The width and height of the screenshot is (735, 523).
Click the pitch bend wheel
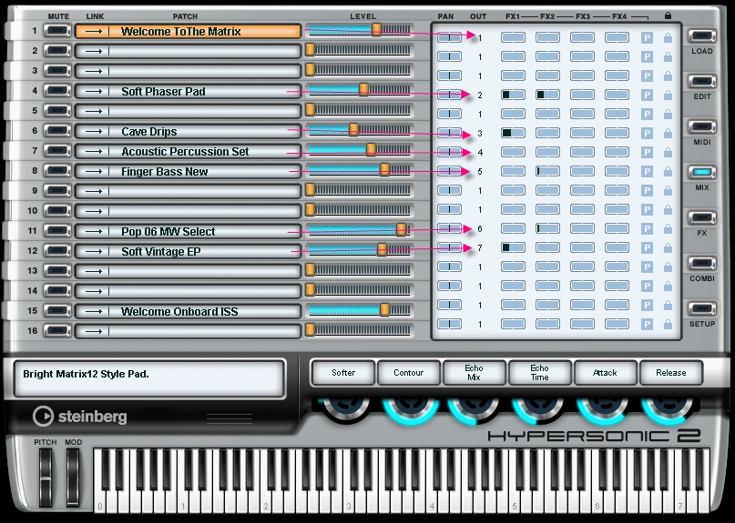[46, 478]
